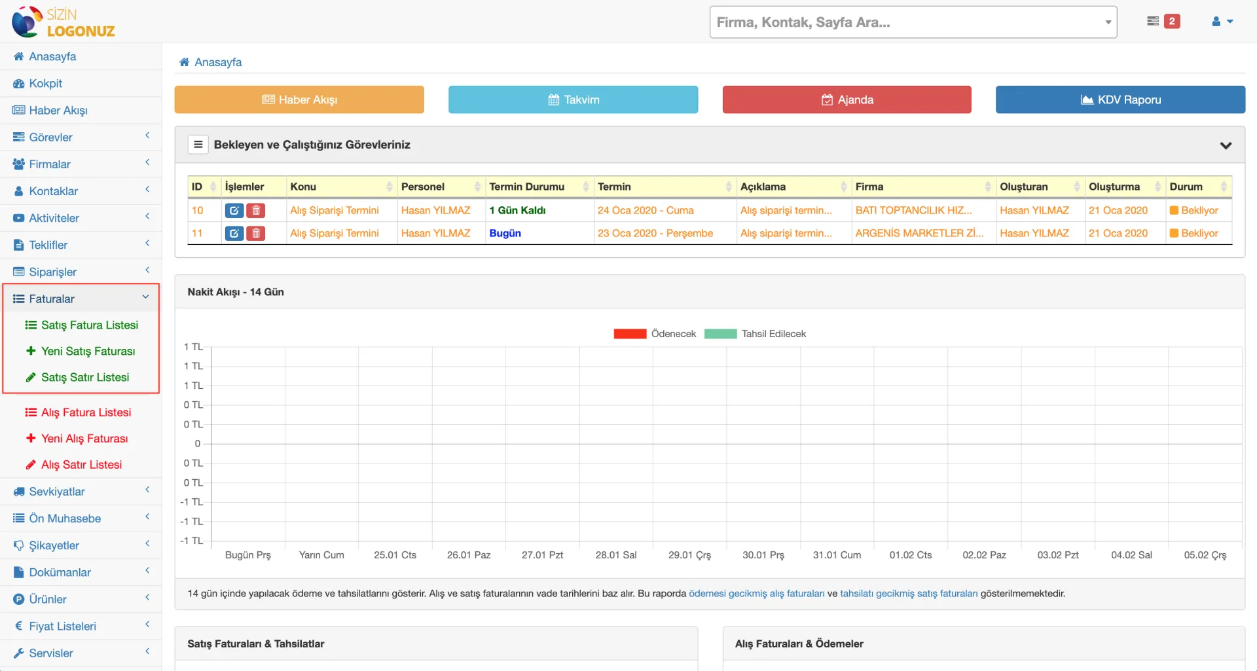Viewport: 1257px width, 671px height.
Task: Expand the Aktiviteler sidebar menu
Action: pos(81,217)
